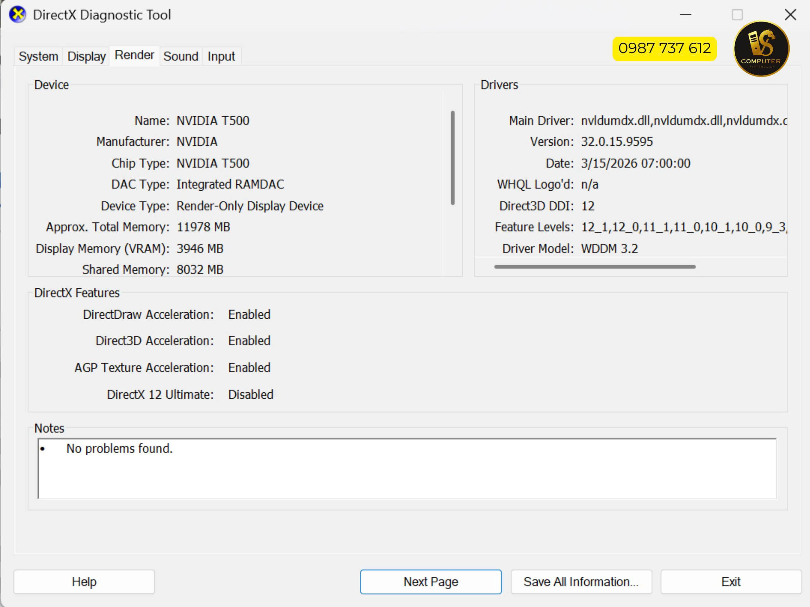Image resolution: width=810 pixels, height=607 pixels.
Task: Click the Feature Levels value list
Action: [x=684, y=227]
